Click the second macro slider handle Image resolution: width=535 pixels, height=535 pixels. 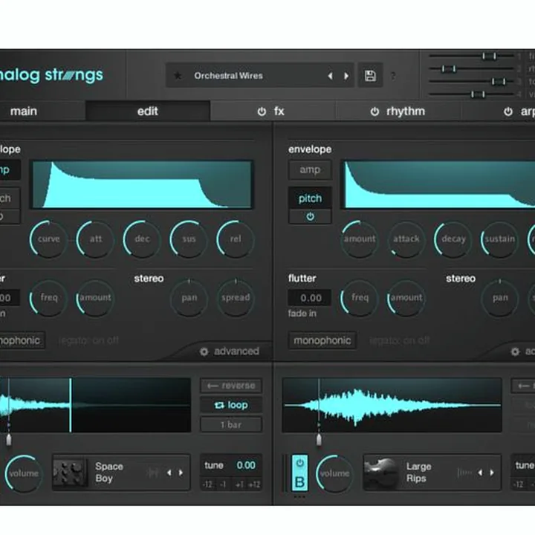coord(449,69)
